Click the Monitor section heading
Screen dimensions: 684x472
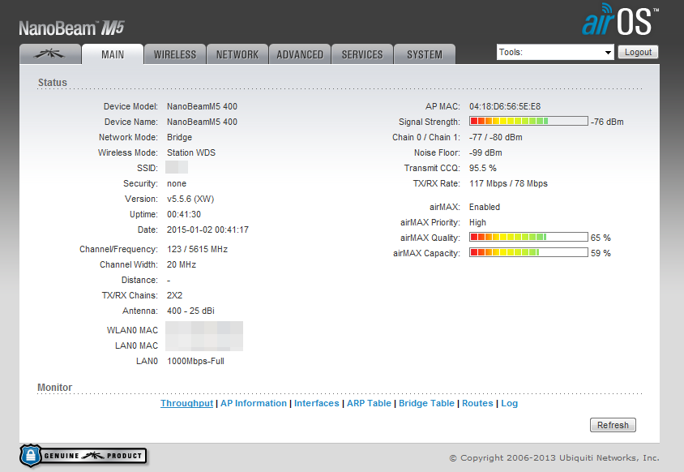click(54, 388)
